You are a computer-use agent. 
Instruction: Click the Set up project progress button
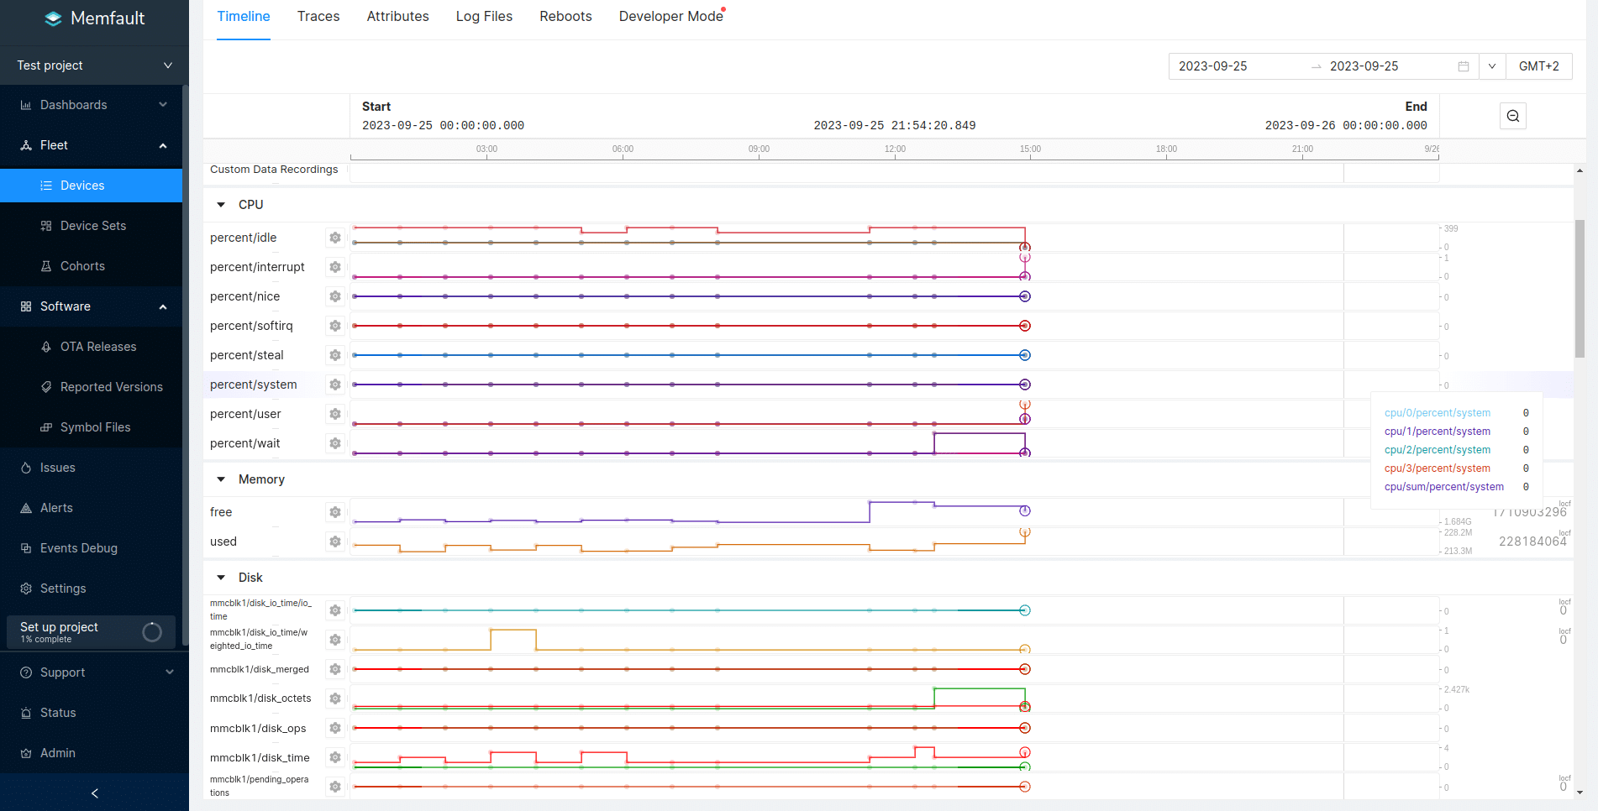point(91,632)
